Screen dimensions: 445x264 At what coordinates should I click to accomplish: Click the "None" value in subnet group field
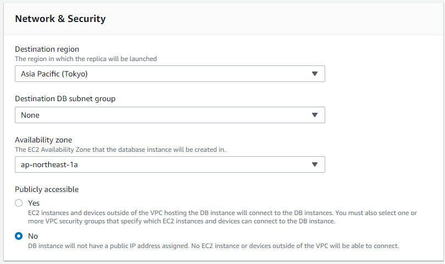(x=30, y=115)
